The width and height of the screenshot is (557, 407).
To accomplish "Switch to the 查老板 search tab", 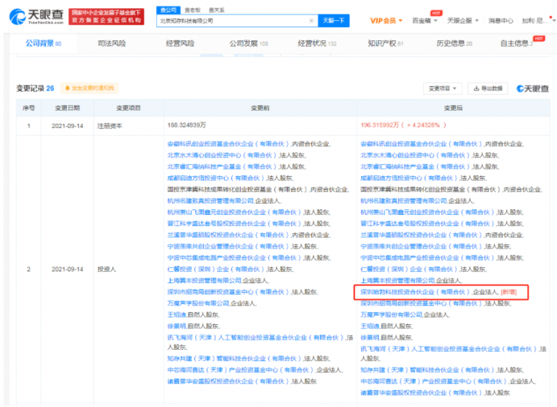I will coord(191,10).
